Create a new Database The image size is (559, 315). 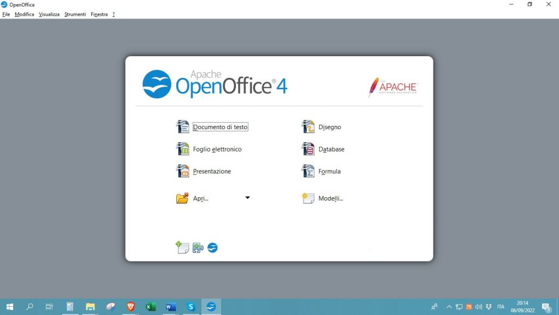tap(331, 149)
